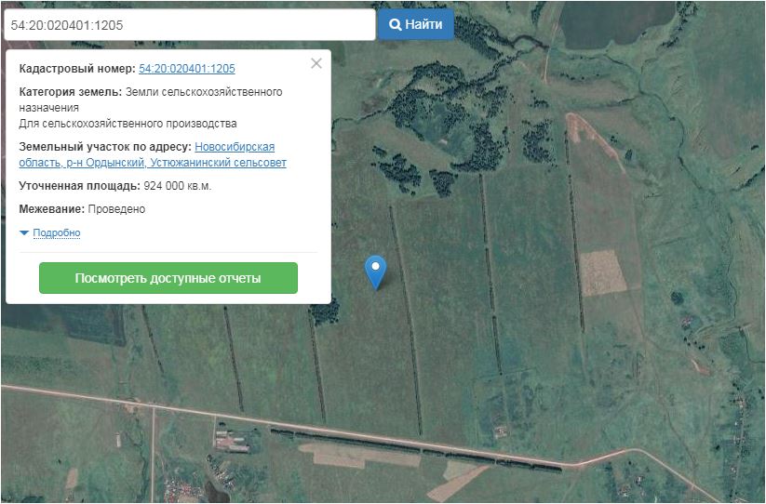Click Для сельскохозяйственного производства text
This screenshot has width=766, height=504.
128,124
